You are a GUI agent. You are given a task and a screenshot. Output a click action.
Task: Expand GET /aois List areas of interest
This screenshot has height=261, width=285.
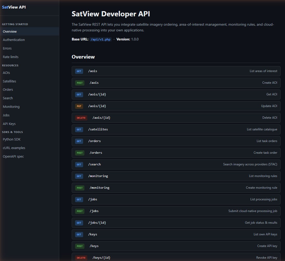[x=176, y=71]
